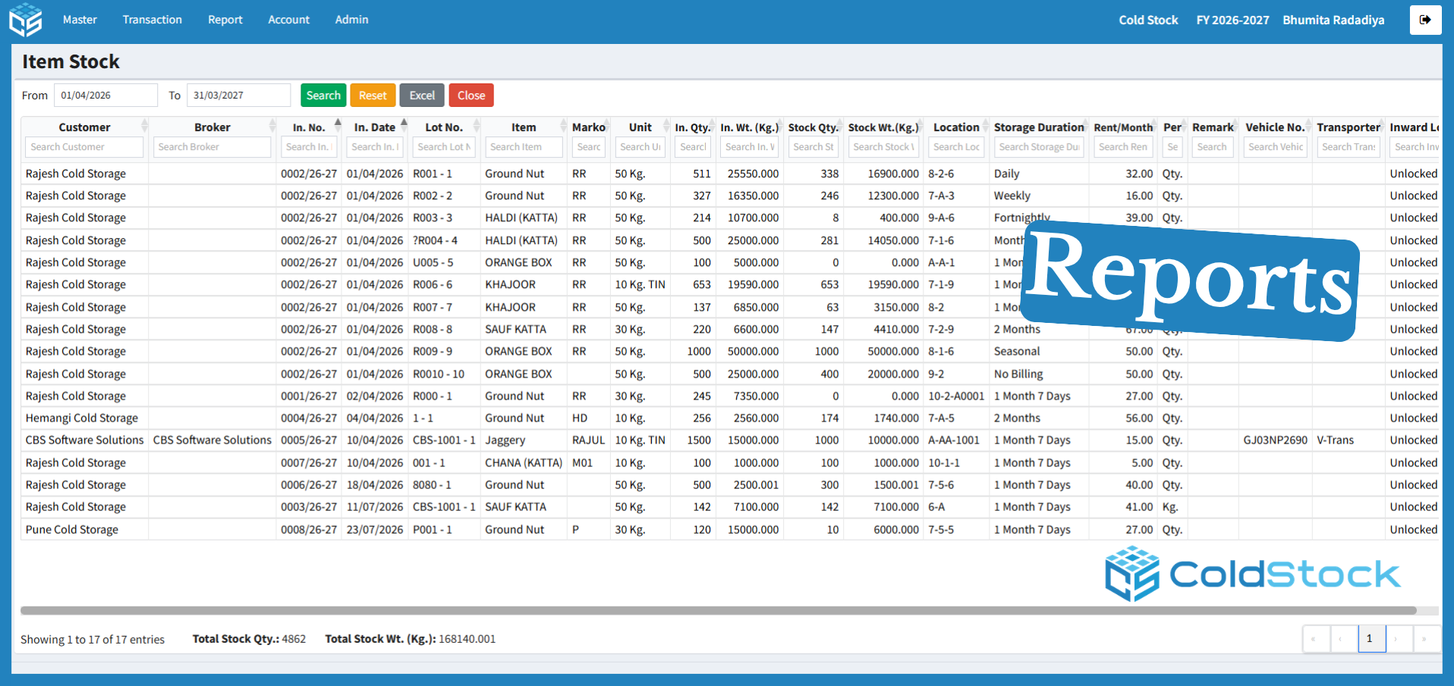
Task: Sort by Item column arrows
Action: (x=563, y=127)
